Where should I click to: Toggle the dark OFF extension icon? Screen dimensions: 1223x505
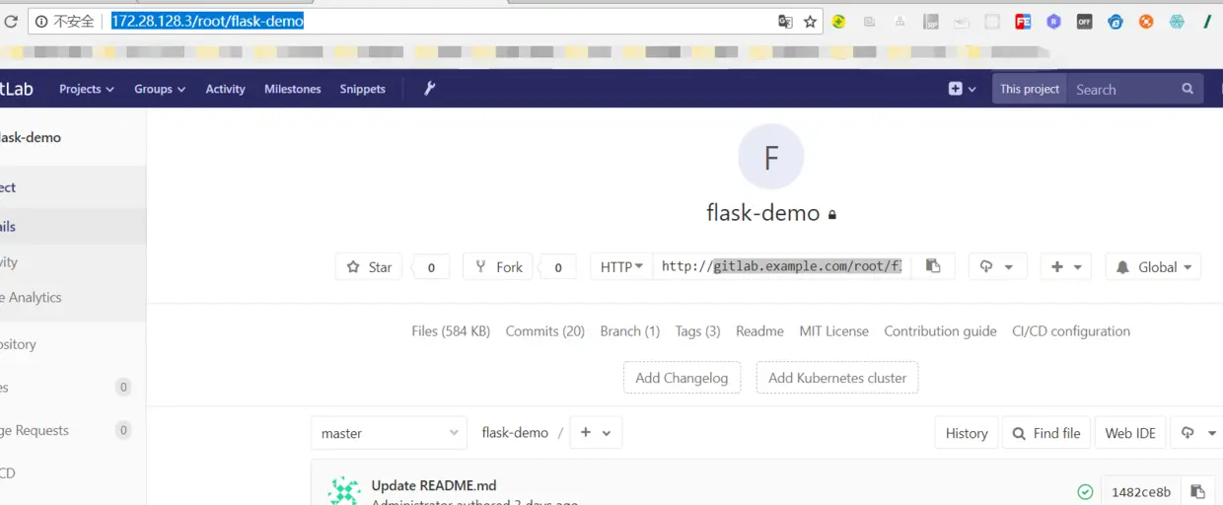tap(1084, 21)
